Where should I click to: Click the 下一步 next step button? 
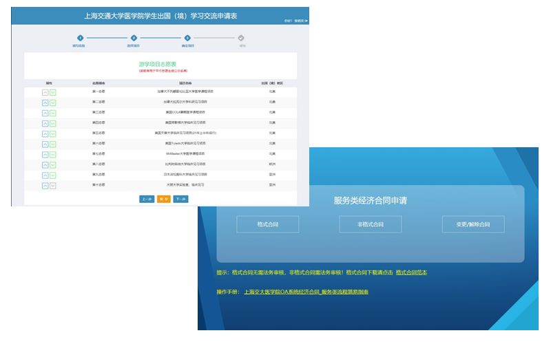coord(180,199)
